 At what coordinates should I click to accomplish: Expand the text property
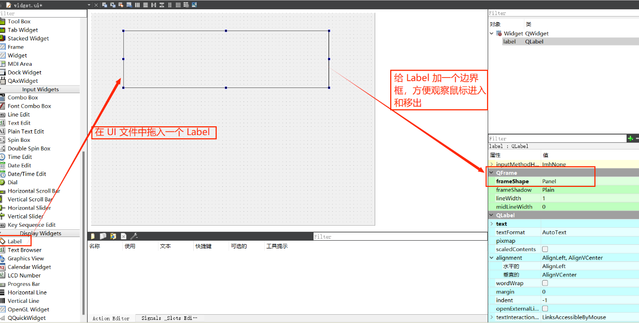click(x=492, y=224)
